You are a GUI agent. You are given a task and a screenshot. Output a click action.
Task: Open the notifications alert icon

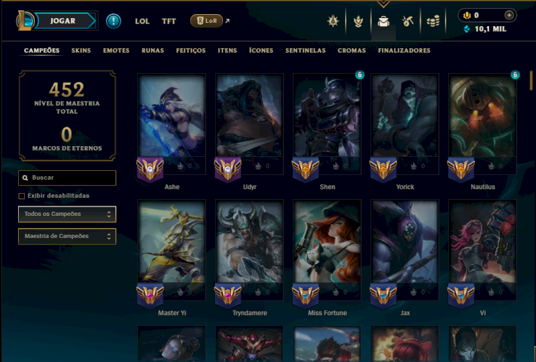coord(113,21)
